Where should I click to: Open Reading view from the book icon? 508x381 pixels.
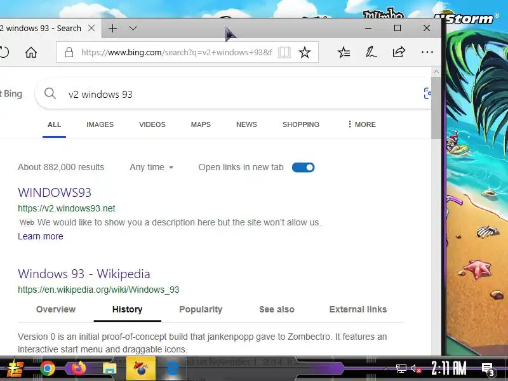[284, 52]
